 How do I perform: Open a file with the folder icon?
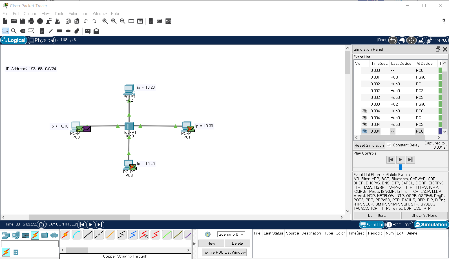14,21
